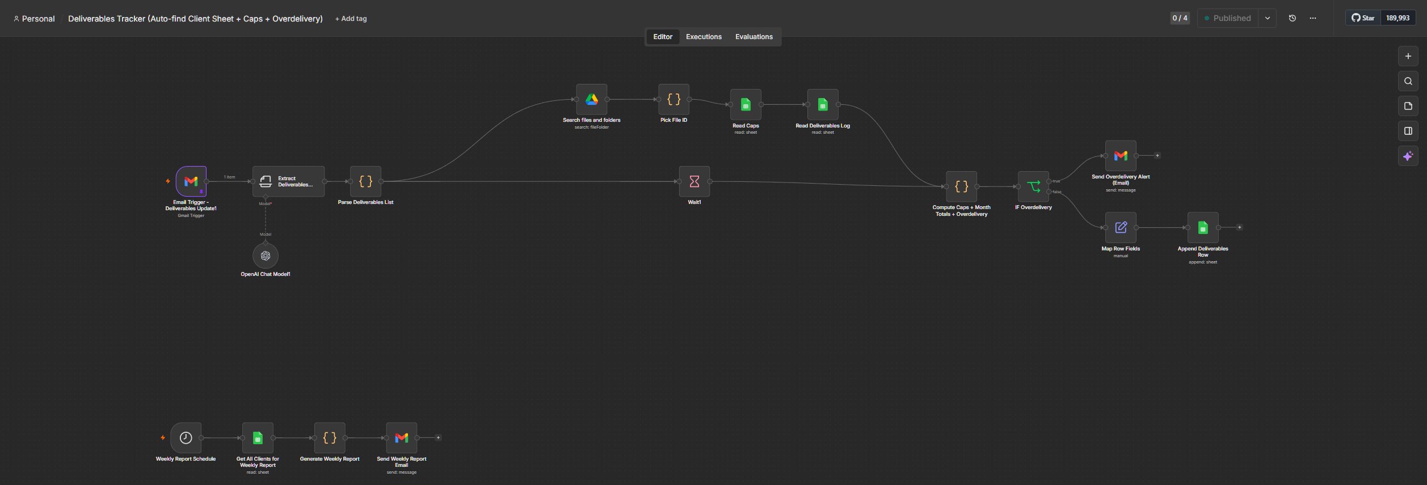Open the Send Weekly Report Email node

click(402, 438)
